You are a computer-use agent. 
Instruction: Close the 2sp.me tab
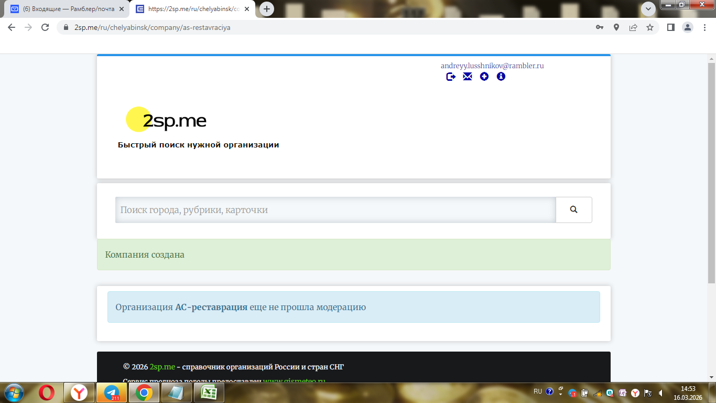(x=247, y=9)
